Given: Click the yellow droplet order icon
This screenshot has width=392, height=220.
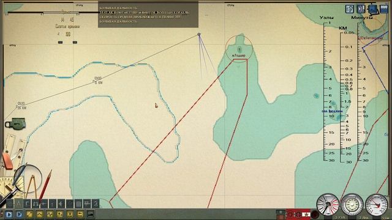Looking at the screenshot, I should coord(60,215).
